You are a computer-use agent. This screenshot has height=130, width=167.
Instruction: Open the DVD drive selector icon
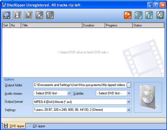point(6,15)
